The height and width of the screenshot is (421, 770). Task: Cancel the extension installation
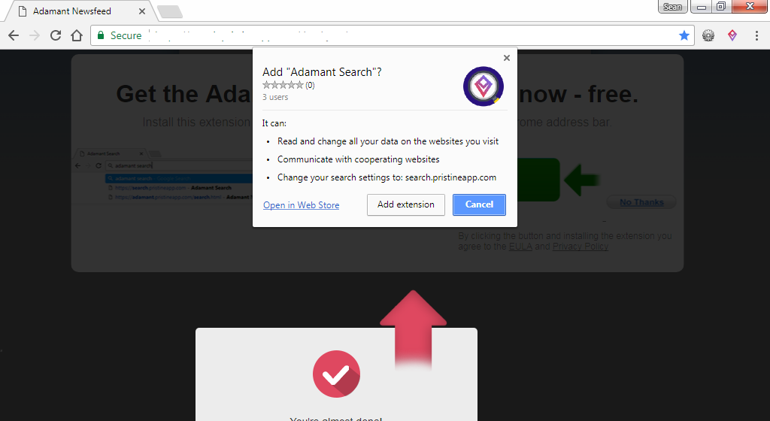coord(479,204)
